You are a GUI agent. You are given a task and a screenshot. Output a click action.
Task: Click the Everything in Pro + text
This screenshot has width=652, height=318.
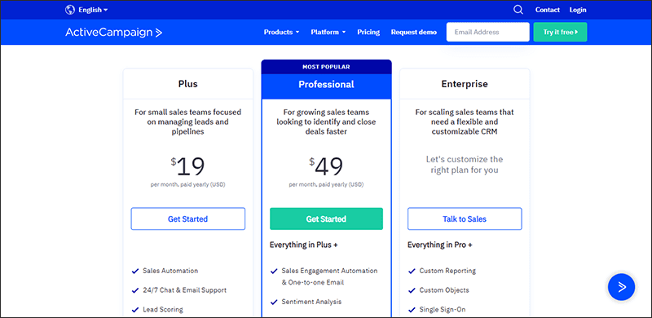pos(440,245)
